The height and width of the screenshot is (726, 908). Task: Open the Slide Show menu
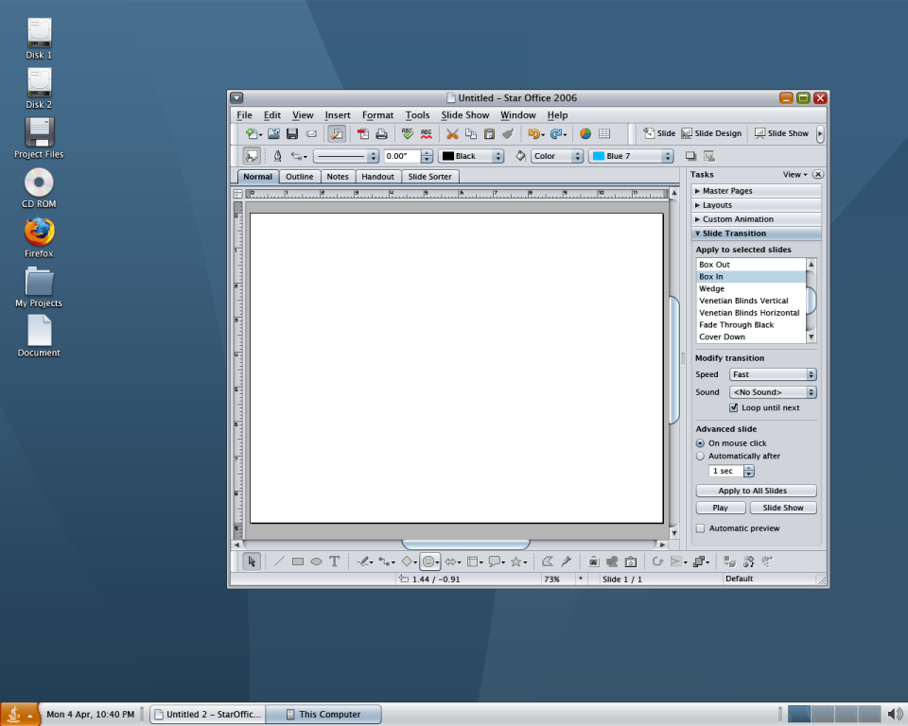click(x=465, y=115)
